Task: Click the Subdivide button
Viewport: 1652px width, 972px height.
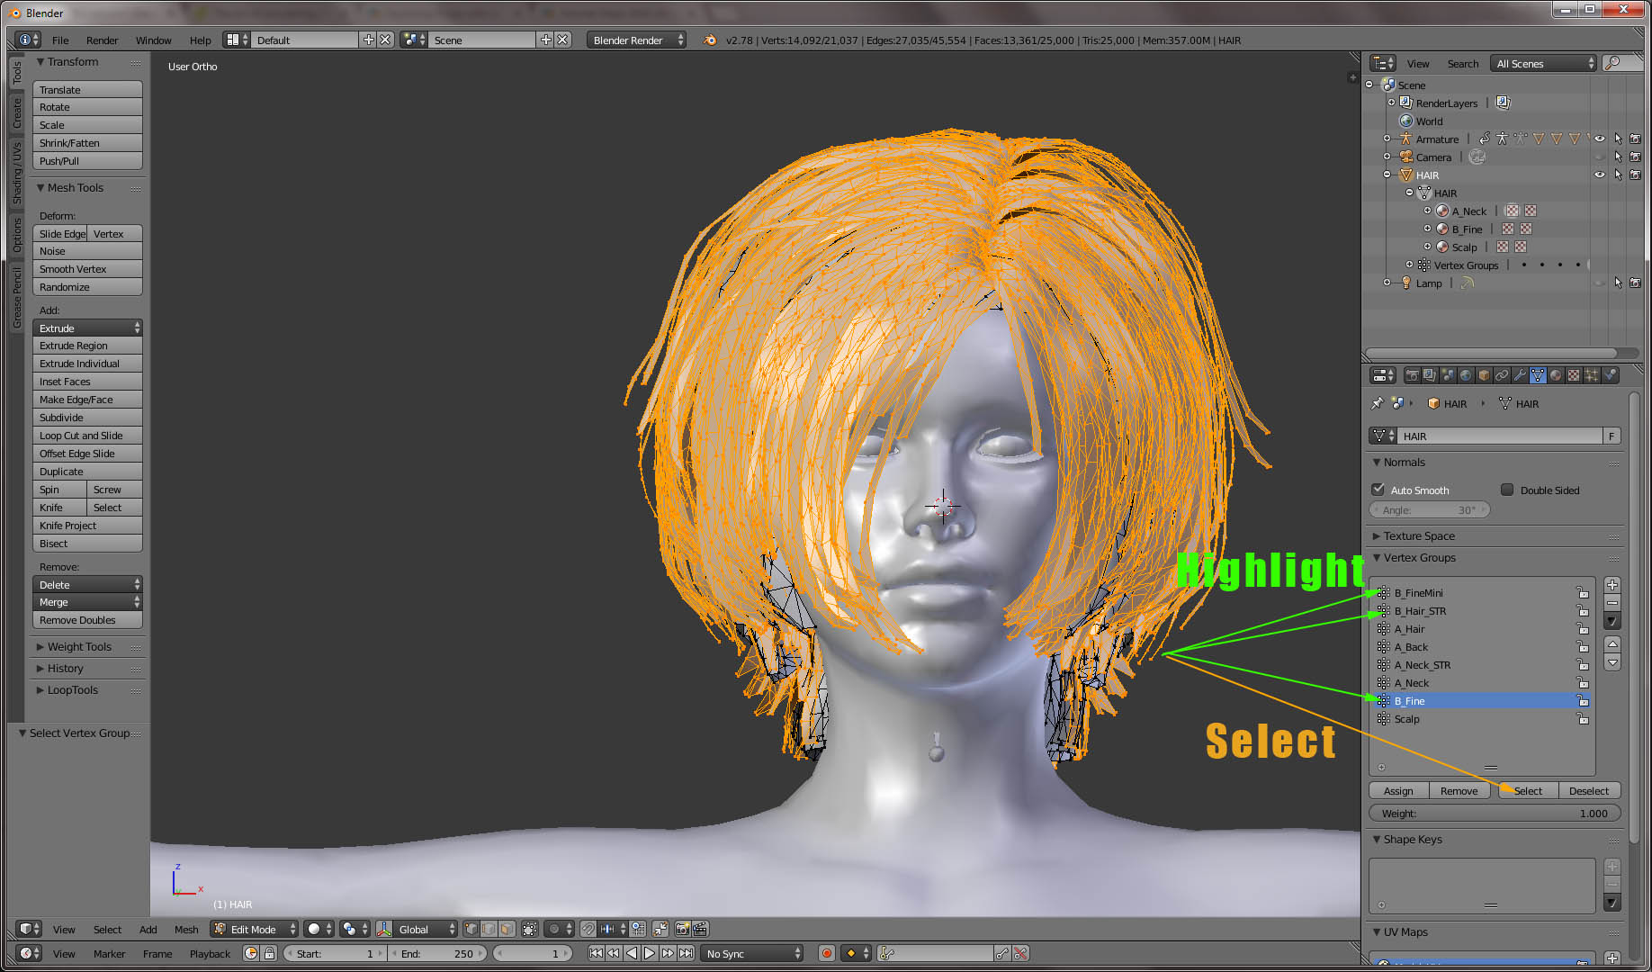Action: [x=87, y=418]
